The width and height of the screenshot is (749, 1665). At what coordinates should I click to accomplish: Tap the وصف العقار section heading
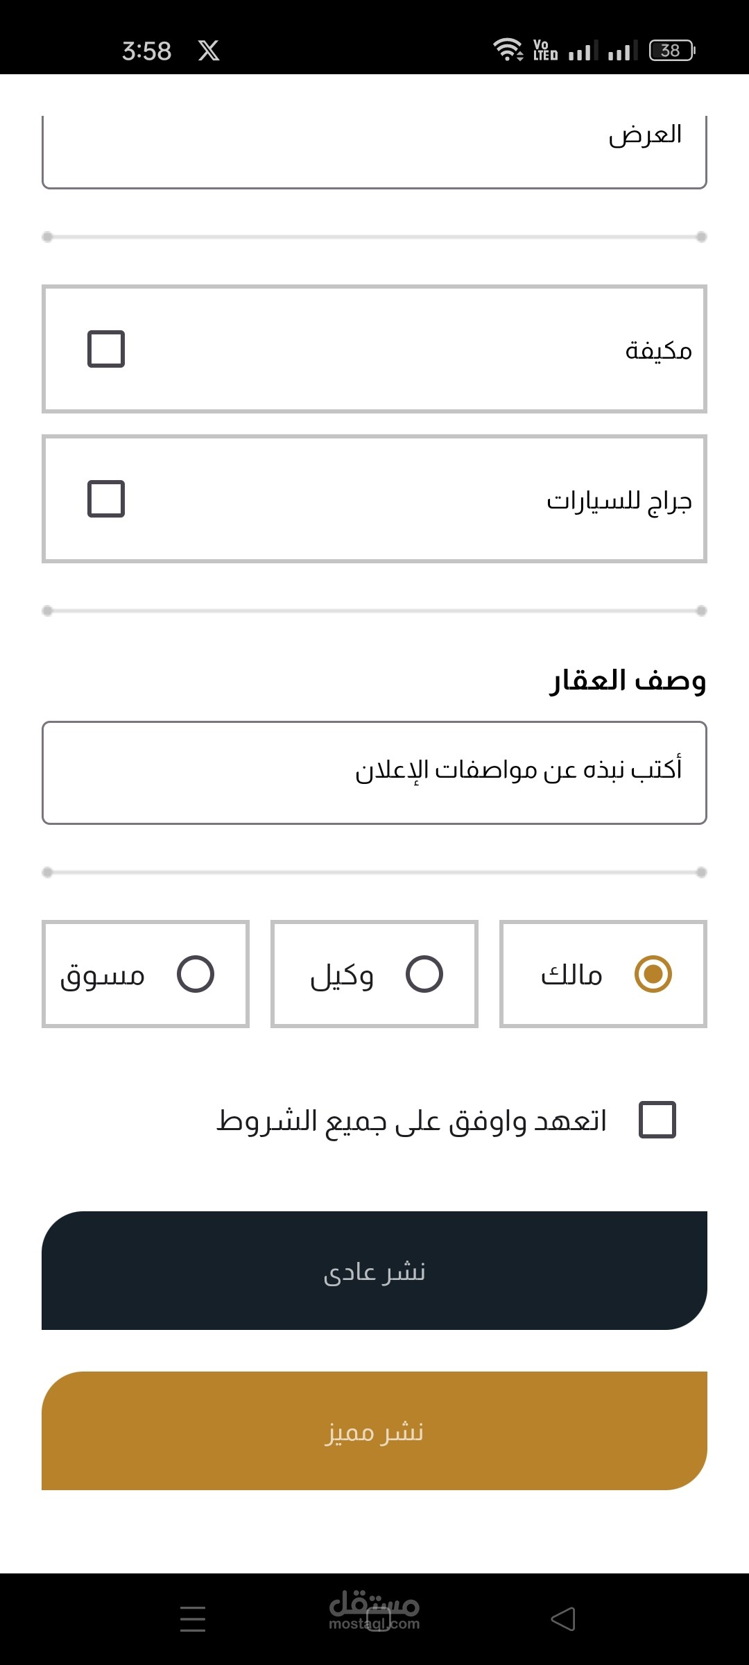click(x=628, y=681)
